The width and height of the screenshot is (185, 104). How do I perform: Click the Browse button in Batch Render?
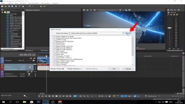coord(129,33)
